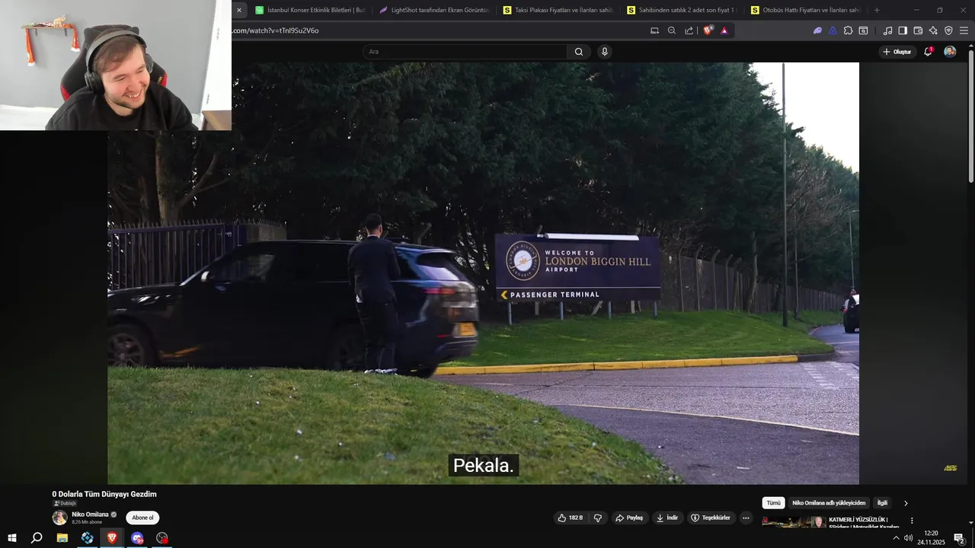Switch to İstanbul Konser Etkinlik Biletleri tab

click(x=309, y=10)
